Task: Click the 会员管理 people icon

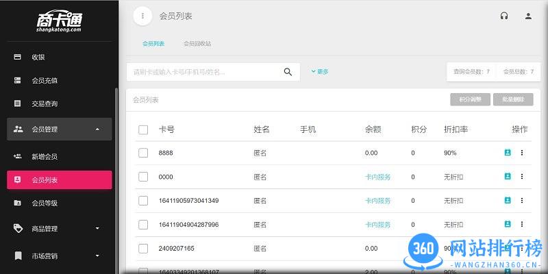Action: click(x=18, y=129)
